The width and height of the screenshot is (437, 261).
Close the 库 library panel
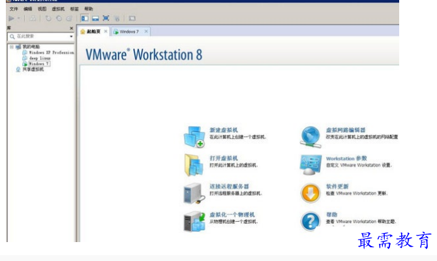[71, 28]
